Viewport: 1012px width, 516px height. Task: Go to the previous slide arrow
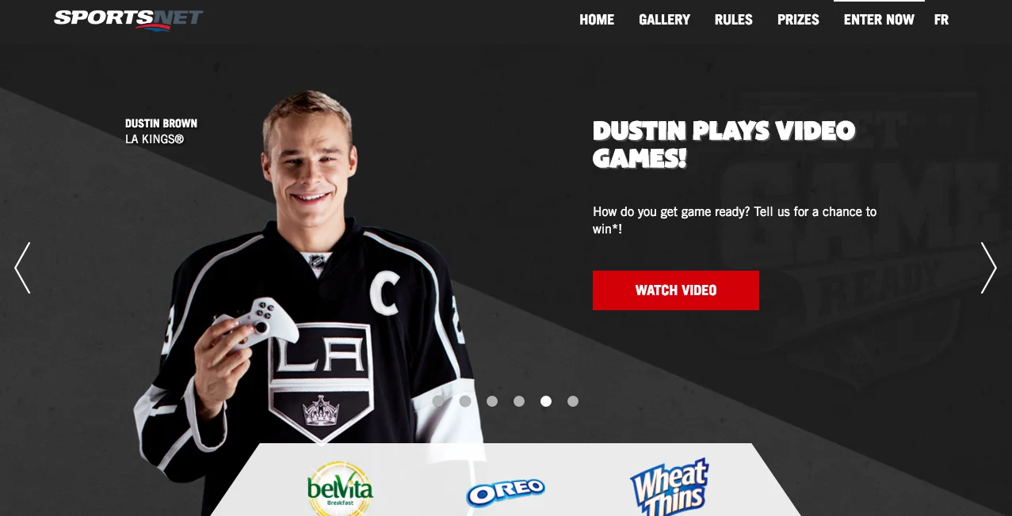click(x=22, y=268)
